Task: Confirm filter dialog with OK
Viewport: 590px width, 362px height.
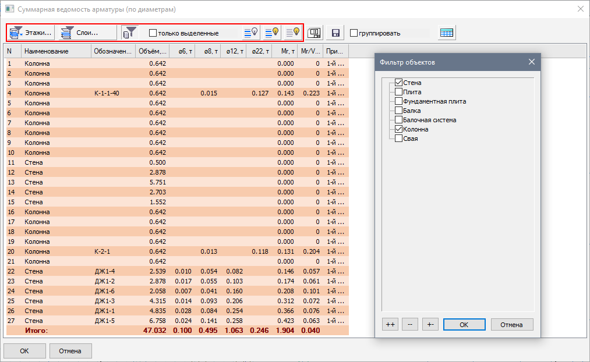Action: [x=464, y=325]
